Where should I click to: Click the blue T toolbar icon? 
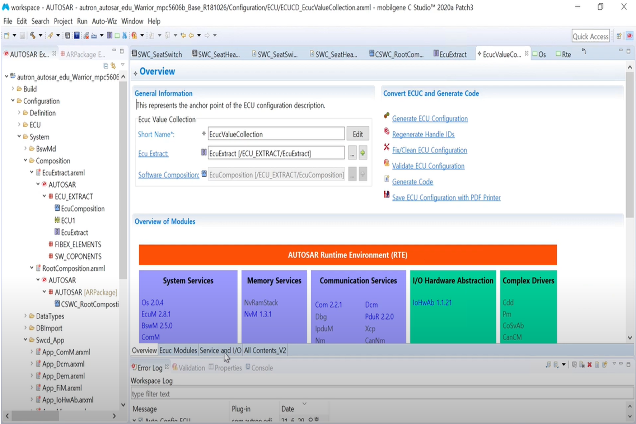coord(76,35)
